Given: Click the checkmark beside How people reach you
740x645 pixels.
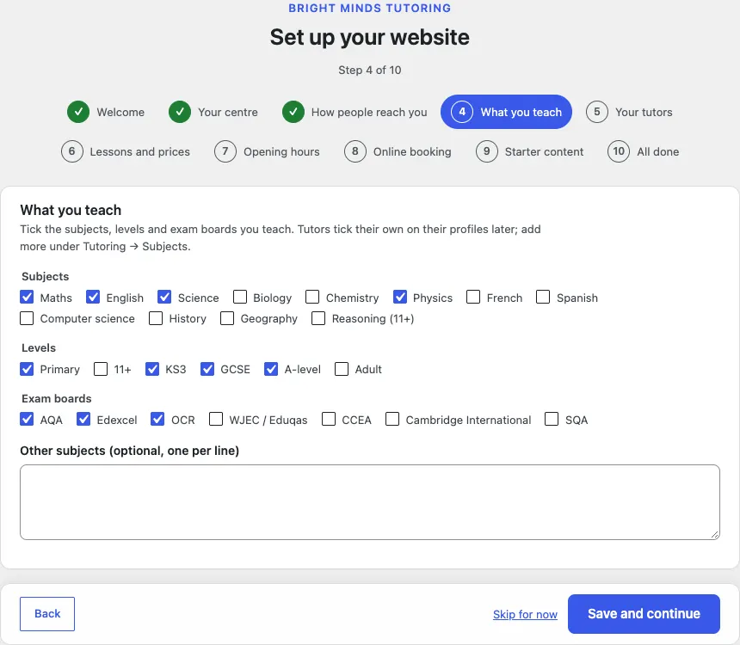Looking at the screenshot, I should (293, 112).
